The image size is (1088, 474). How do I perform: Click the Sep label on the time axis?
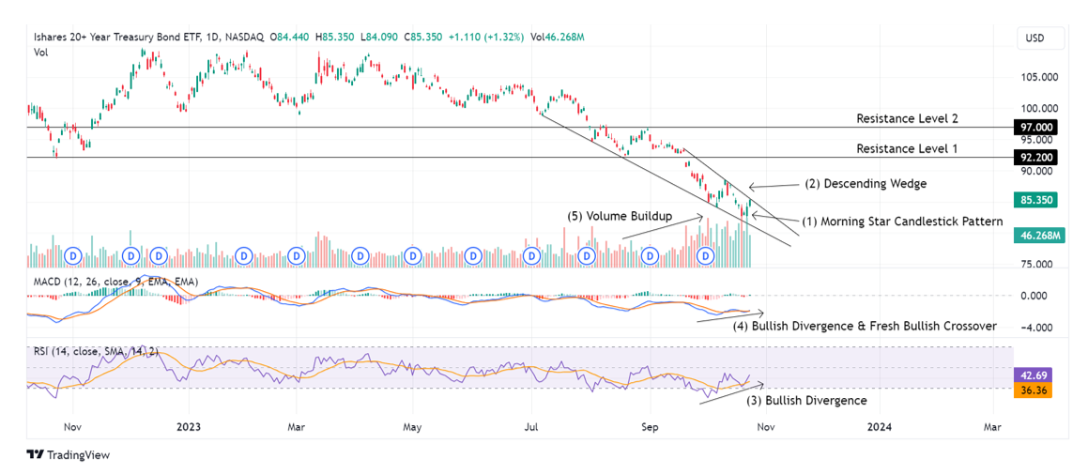pyautogui.click(x=649, y=425)
